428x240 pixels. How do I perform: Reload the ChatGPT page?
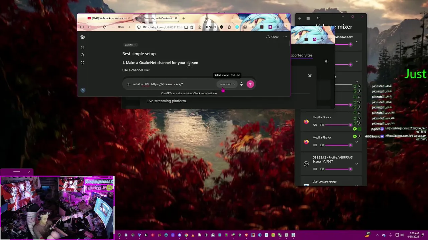[x=105, y=27]
